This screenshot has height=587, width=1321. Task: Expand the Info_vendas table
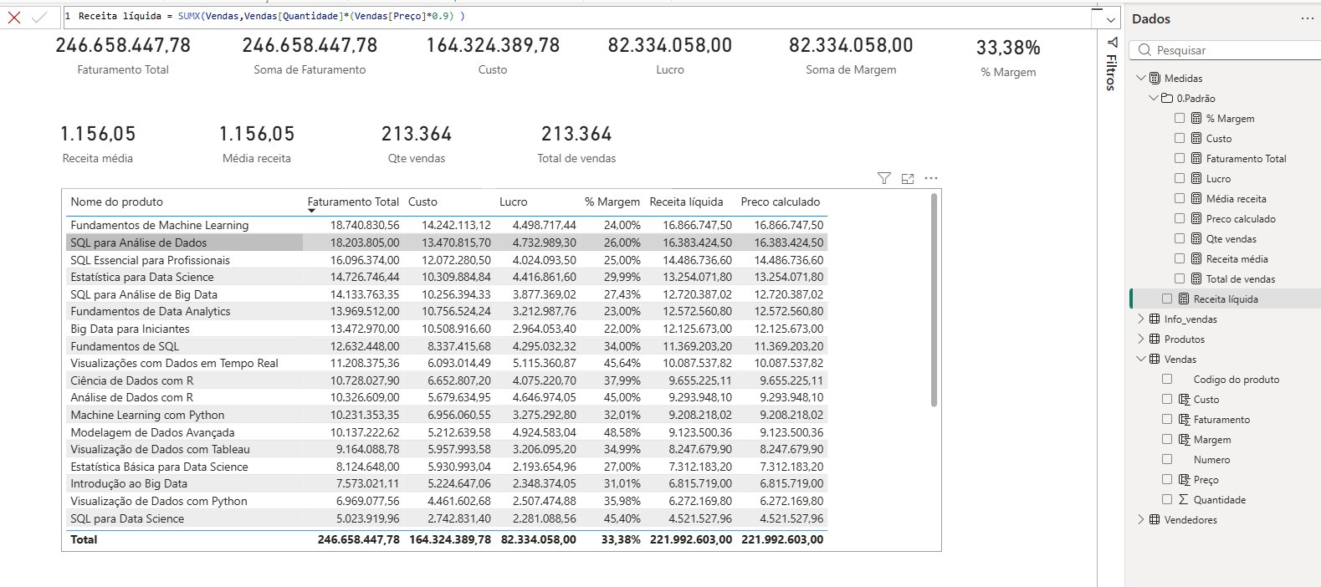click(x=1141, y=319)
